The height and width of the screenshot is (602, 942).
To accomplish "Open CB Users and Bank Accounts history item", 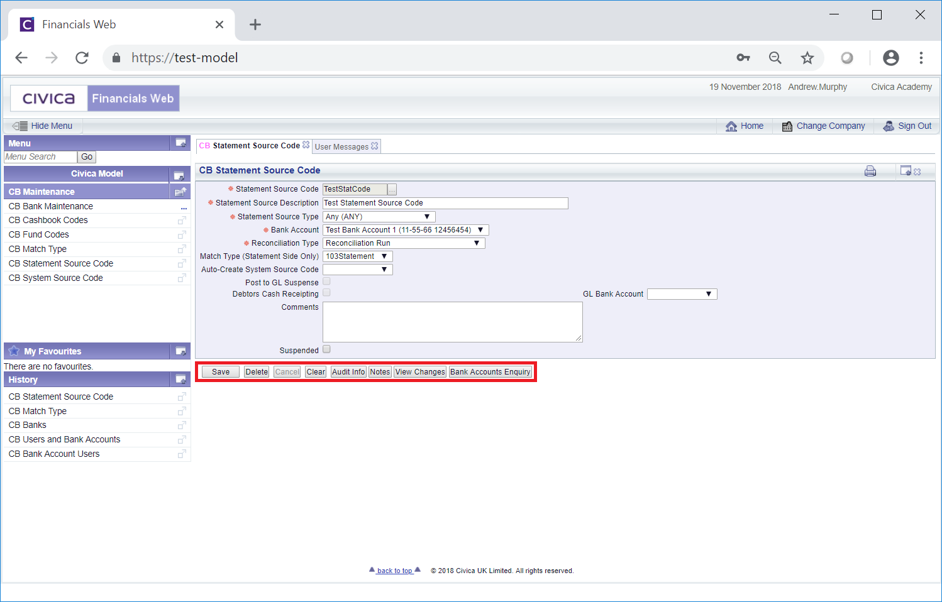I will 64,439.
